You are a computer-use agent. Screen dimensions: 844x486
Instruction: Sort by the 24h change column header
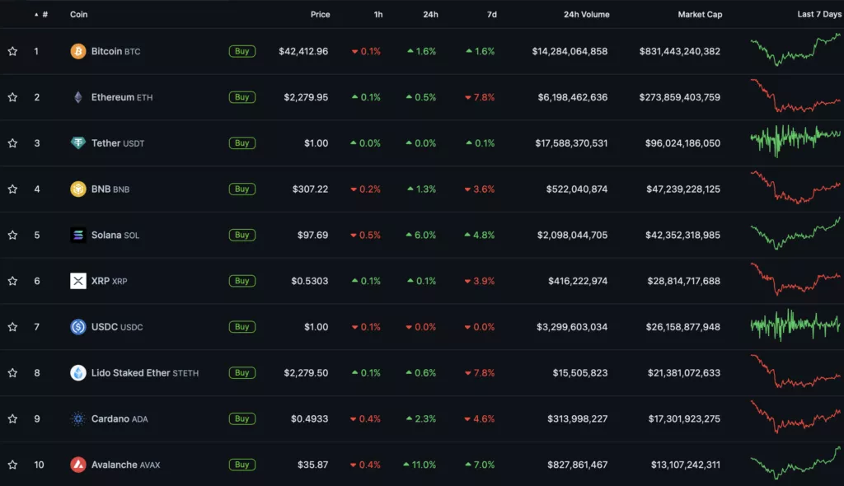click(430, 15)
